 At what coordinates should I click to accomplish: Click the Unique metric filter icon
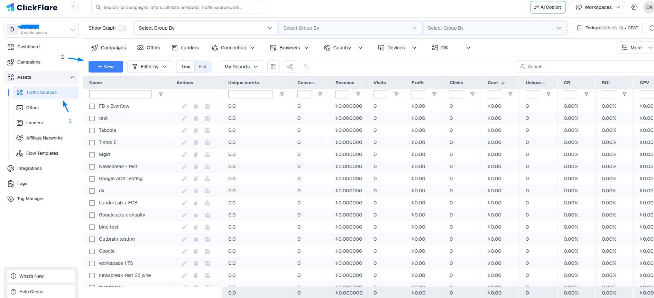pyautogui.click(x=282, y=94)
